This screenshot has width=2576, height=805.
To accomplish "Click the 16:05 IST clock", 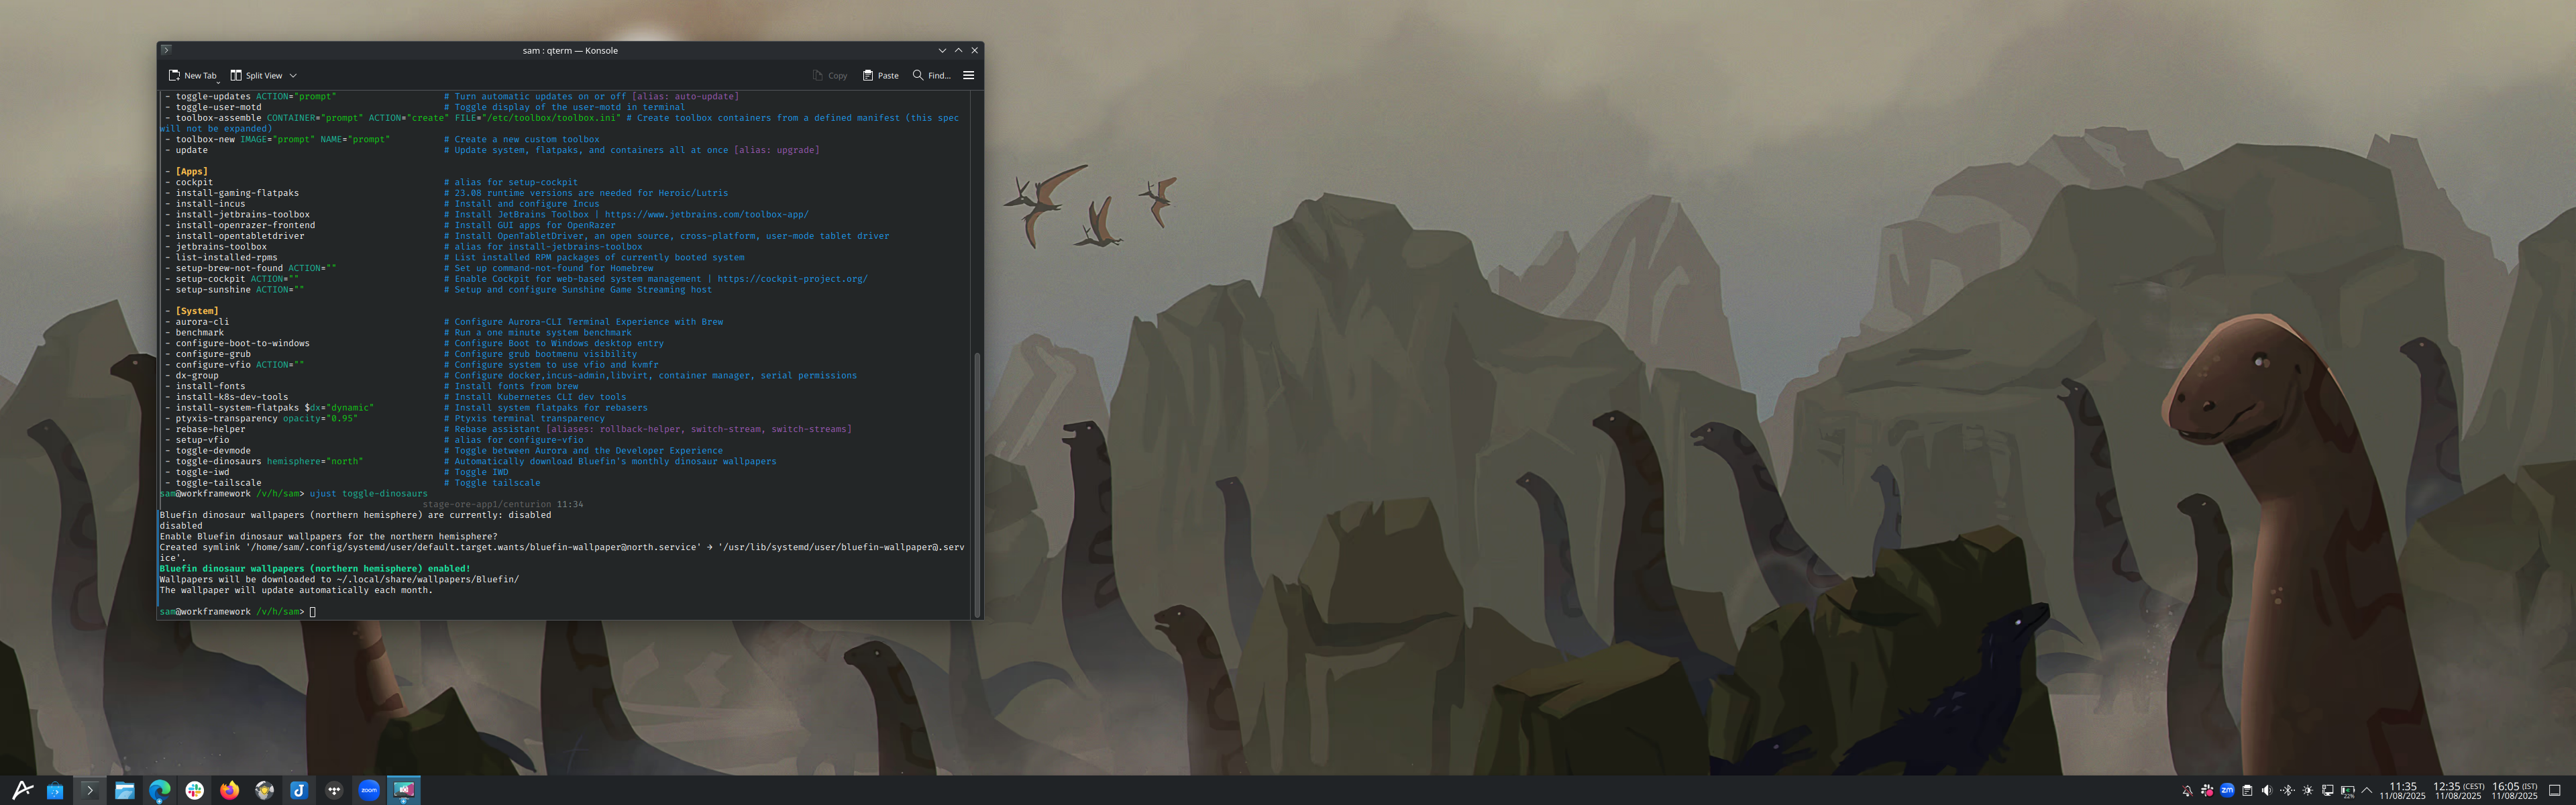I will pyautogui.click(x=2515, y=791).
